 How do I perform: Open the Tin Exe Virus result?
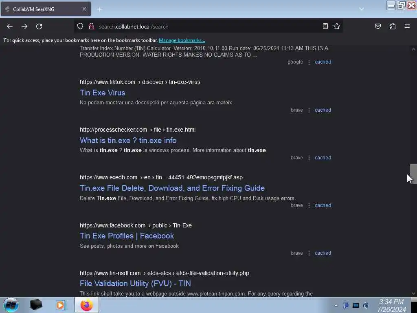[102, 93]
